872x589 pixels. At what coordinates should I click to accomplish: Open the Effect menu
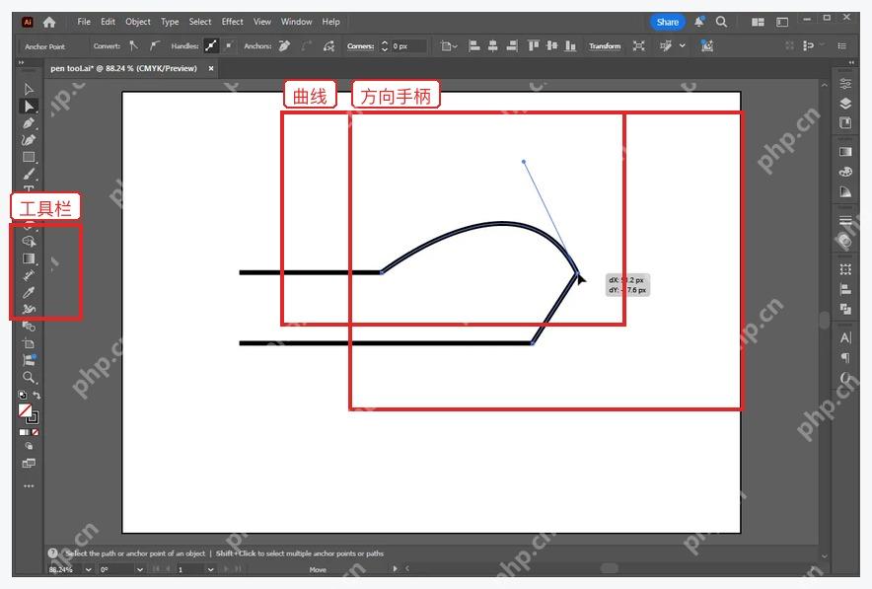point(233,22)
